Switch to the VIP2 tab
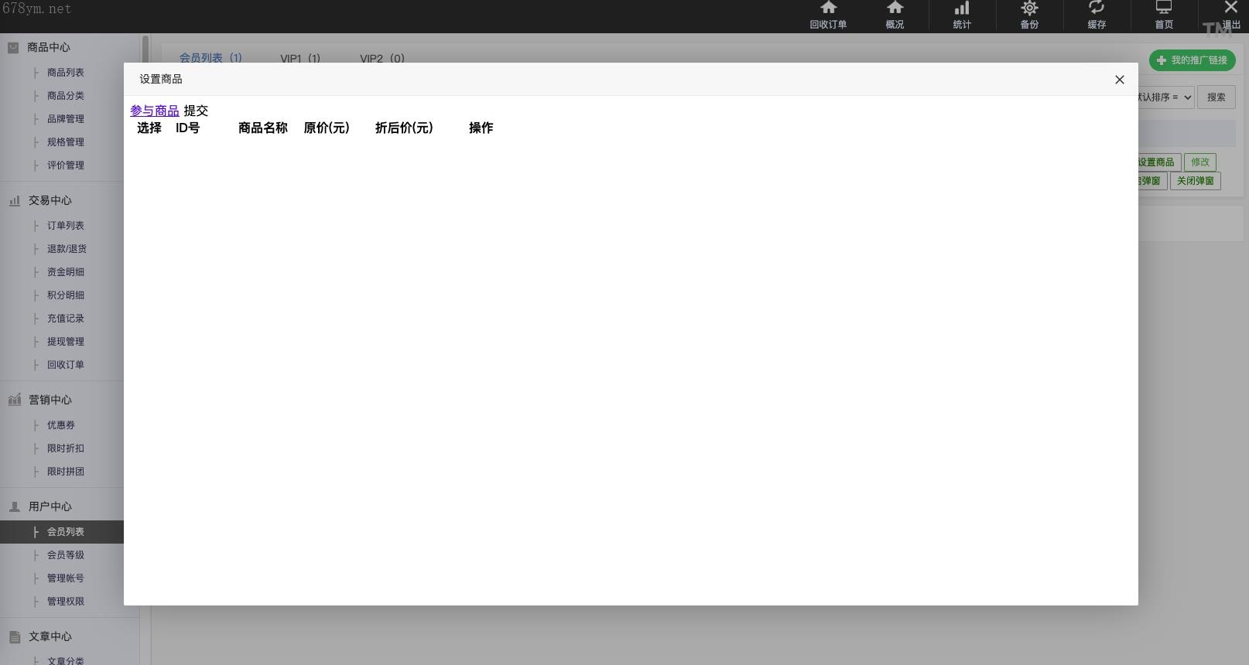The width and height of the screenshot is (1249, 665). (x=382, y=58)
